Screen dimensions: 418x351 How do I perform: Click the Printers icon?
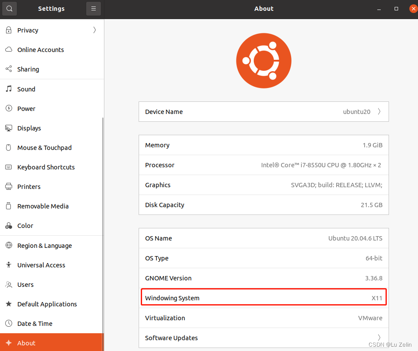(8, 186)
